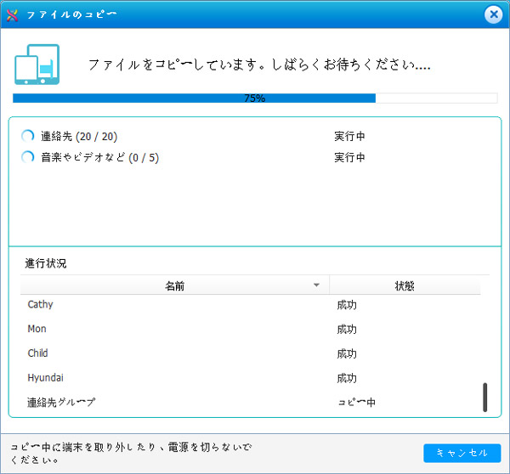This screenshot has height=474, width=510.
Task: Select the Child row
Action: (x=251, y=353)
